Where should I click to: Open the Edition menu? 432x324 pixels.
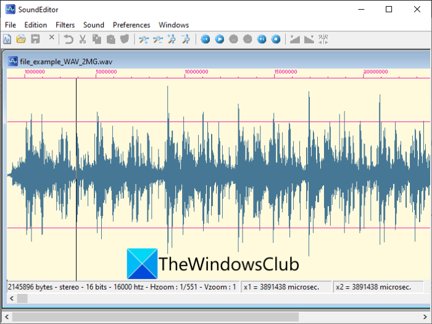tap(36, 25)
